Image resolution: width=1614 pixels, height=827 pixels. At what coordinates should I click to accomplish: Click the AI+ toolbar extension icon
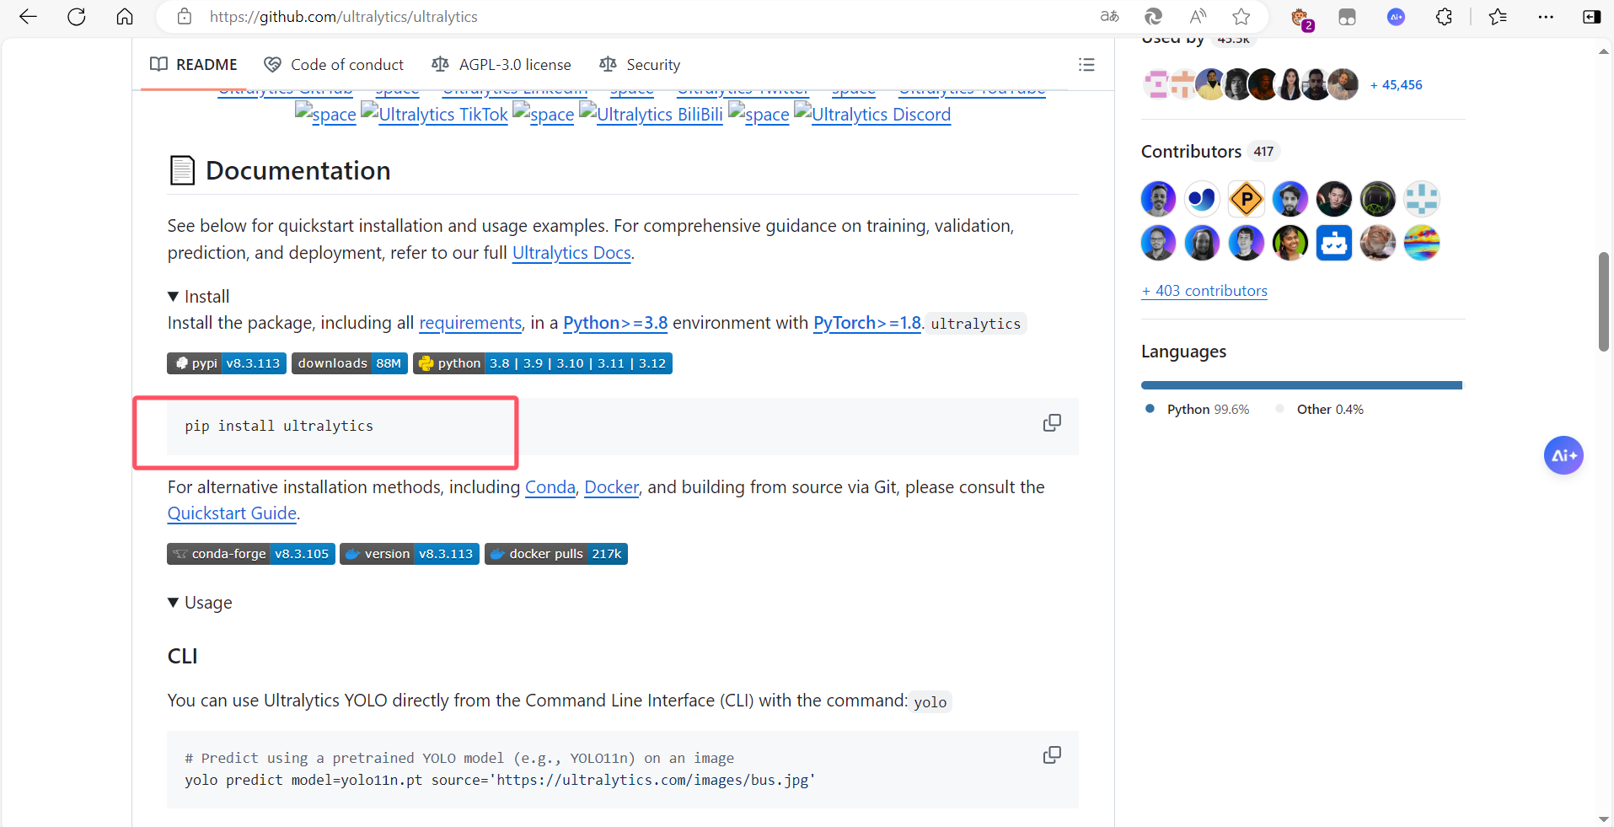(1396, 17)
